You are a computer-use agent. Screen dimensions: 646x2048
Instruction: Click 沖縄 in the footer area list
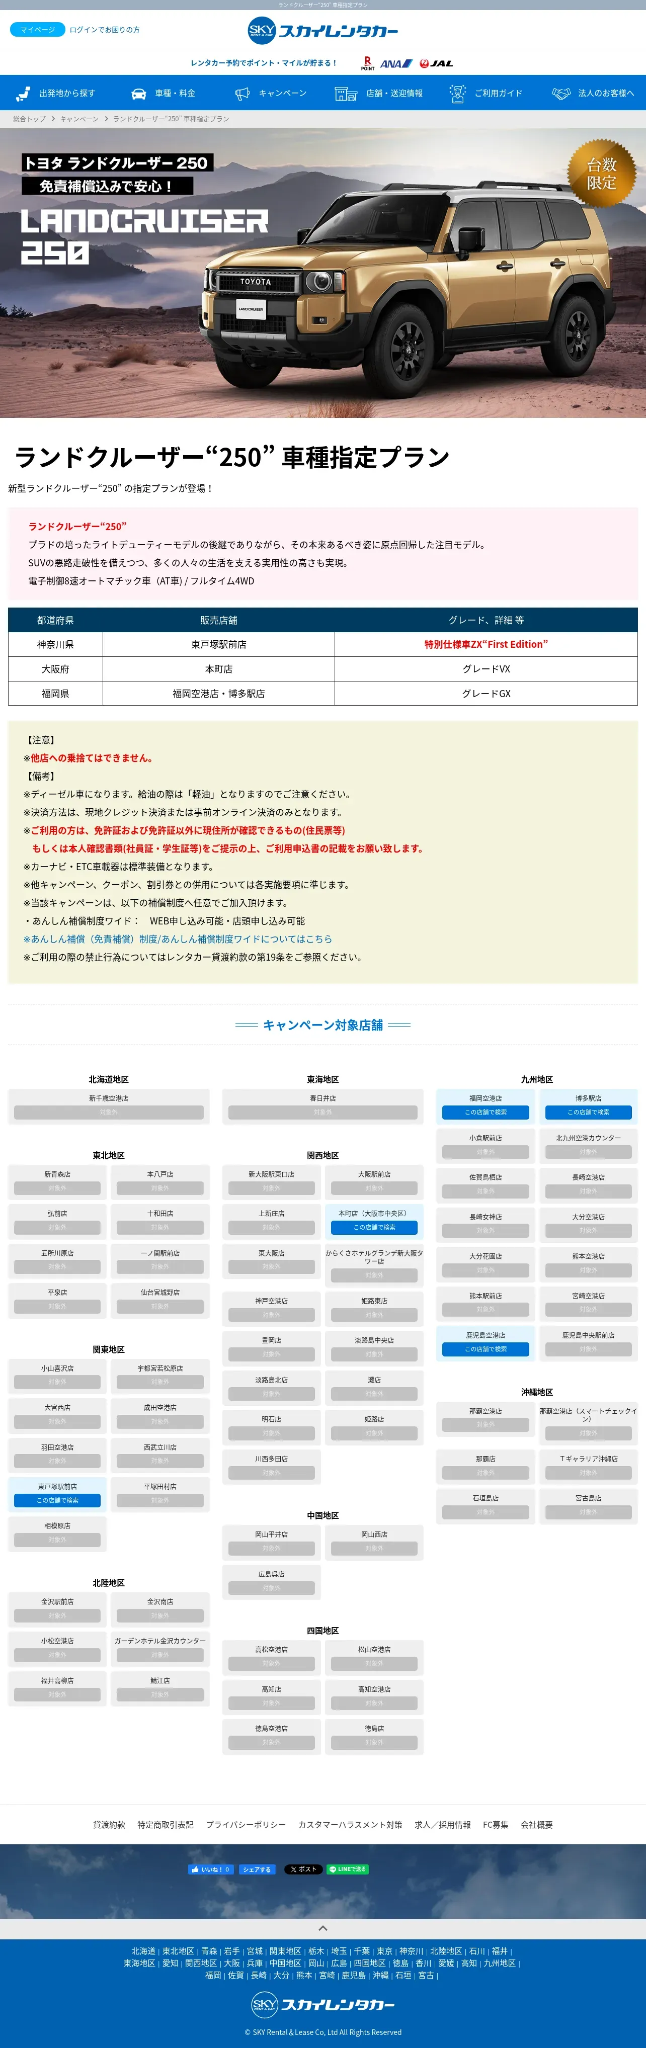380,1975
